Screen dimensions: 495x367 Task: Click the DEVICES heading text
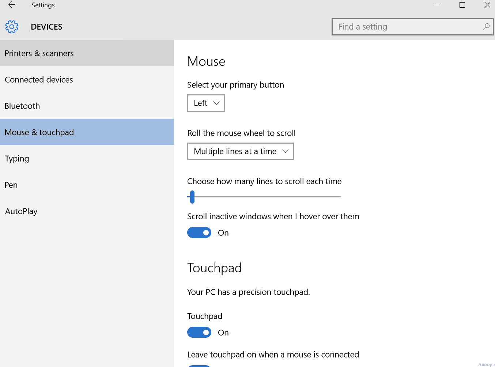[x=47, y=27]
